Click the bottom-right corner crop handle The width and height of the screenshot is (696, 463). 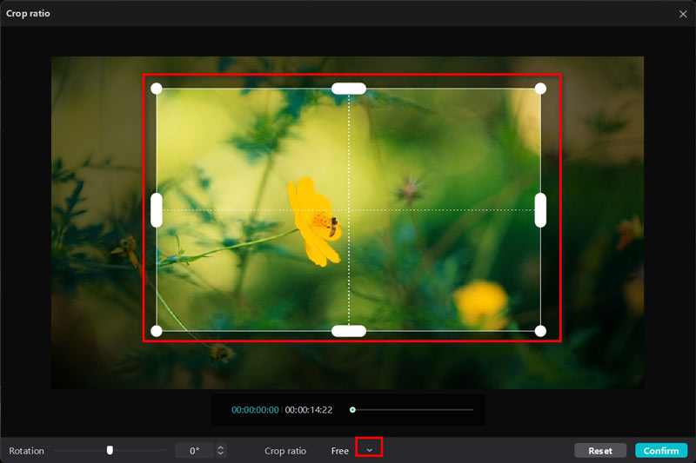click(x=540, y=331)
